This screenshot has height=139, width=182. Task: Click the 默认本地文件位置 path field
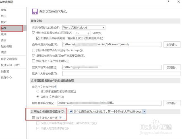pos(112,67)
